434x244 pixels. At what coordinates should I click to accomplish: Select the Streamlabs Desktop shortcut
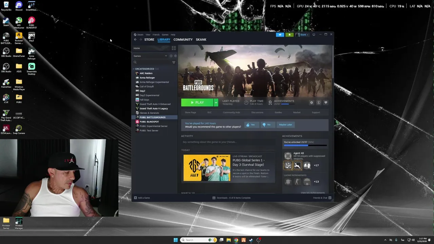coord(32,69)
